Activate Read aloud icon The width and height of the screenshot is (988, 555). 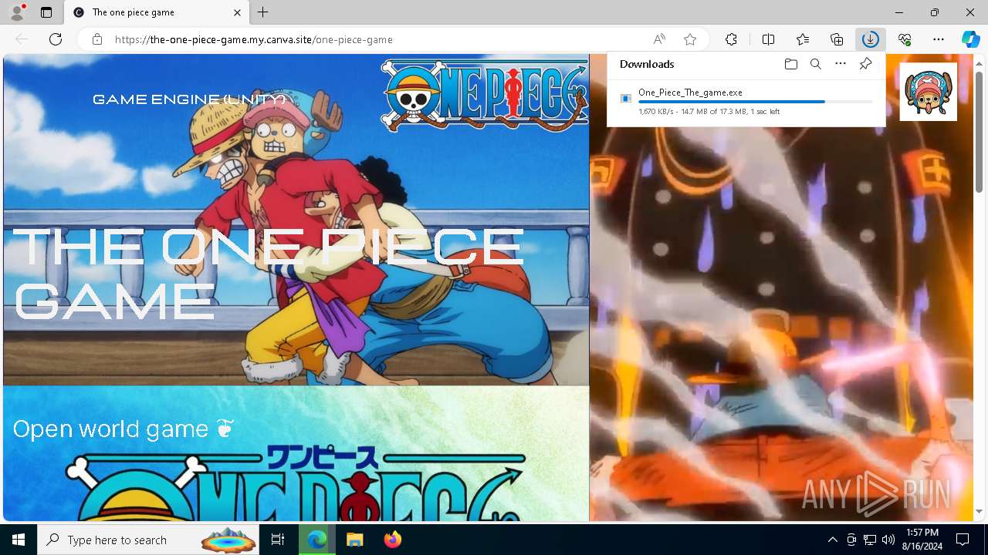pos(659,39)
